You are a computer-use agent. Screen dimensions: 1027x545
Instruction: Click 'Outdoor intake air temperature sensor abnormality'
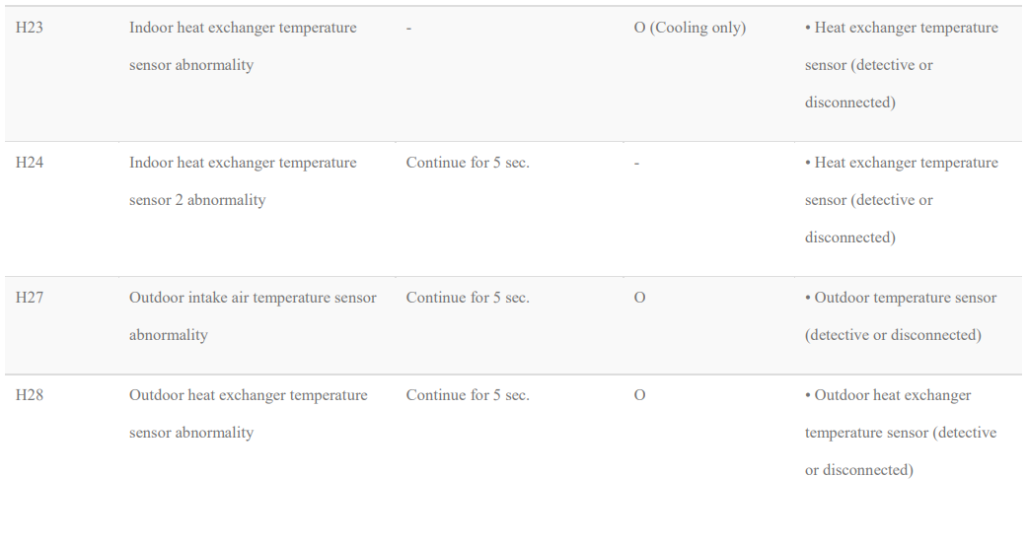coord(253,316)
